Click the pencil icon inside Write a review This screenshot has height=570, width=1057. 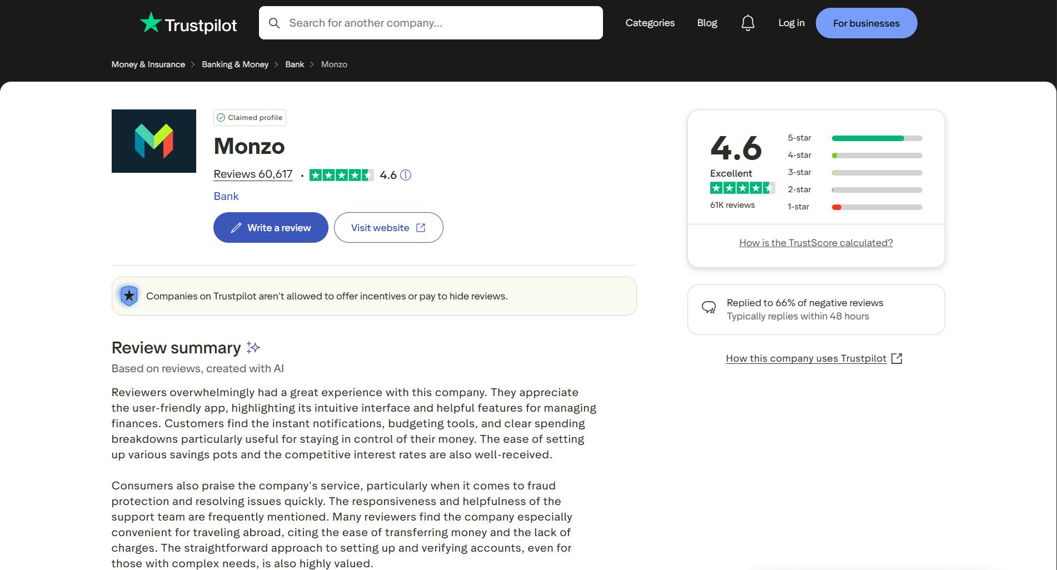pyautogui.click(x=236, y=227)
